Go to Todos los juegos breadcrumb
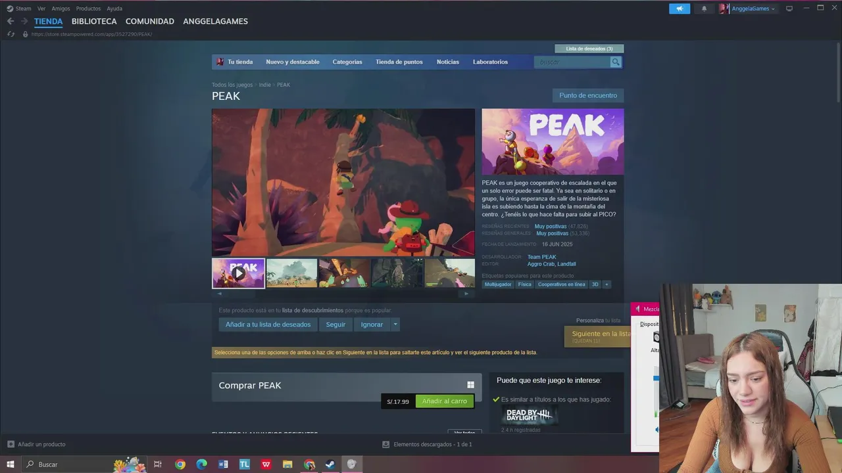This screenshot has height=473, width=842. pos(232,85)
